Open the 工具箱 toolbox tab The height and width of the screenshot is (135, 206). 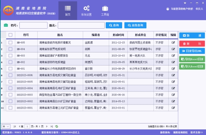(105, 11)
